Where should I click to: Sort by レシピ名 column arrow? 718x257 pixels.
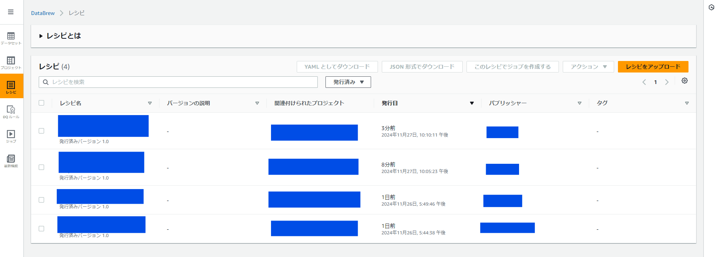(x=150, y=103)
